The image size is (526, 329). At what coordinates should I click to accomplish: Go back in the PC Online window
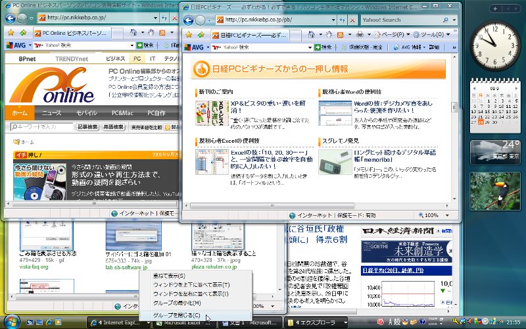11,18
